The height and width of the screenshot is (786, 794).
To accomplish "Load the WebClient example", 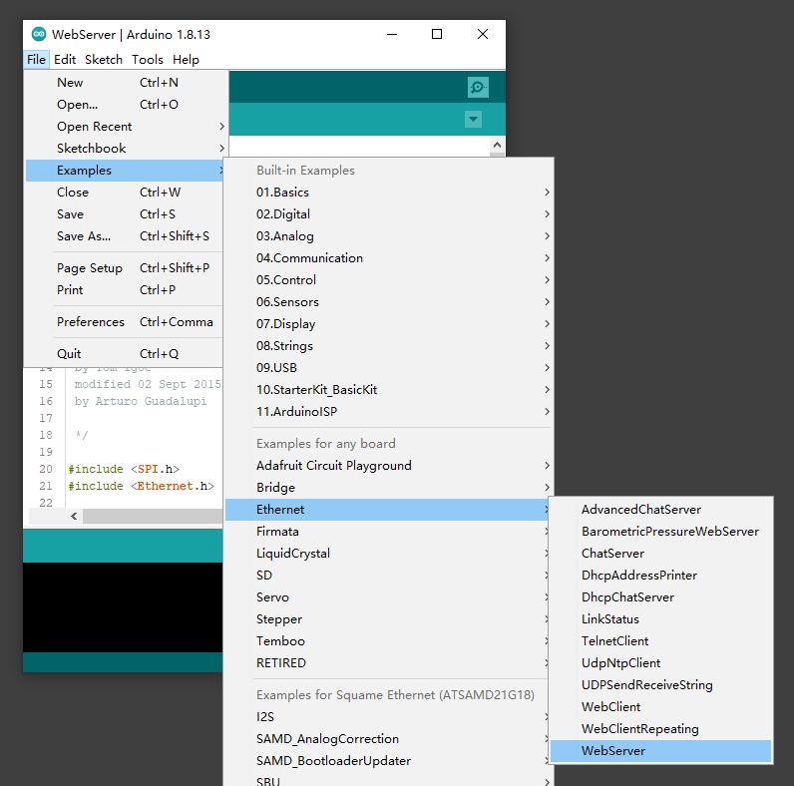I will (660, 707).
